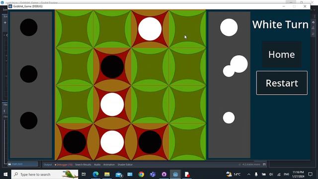The width and height of the screenshot is (318, 179).
Task: Select the main.tscn file in Godot's FileSystem
Action: pos(23,164)
